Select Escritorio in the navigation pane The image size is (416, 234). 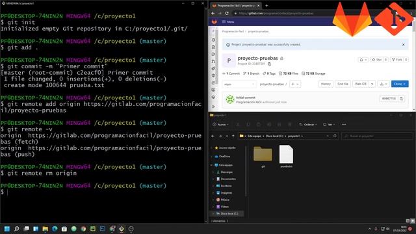(x=224, y=186)
